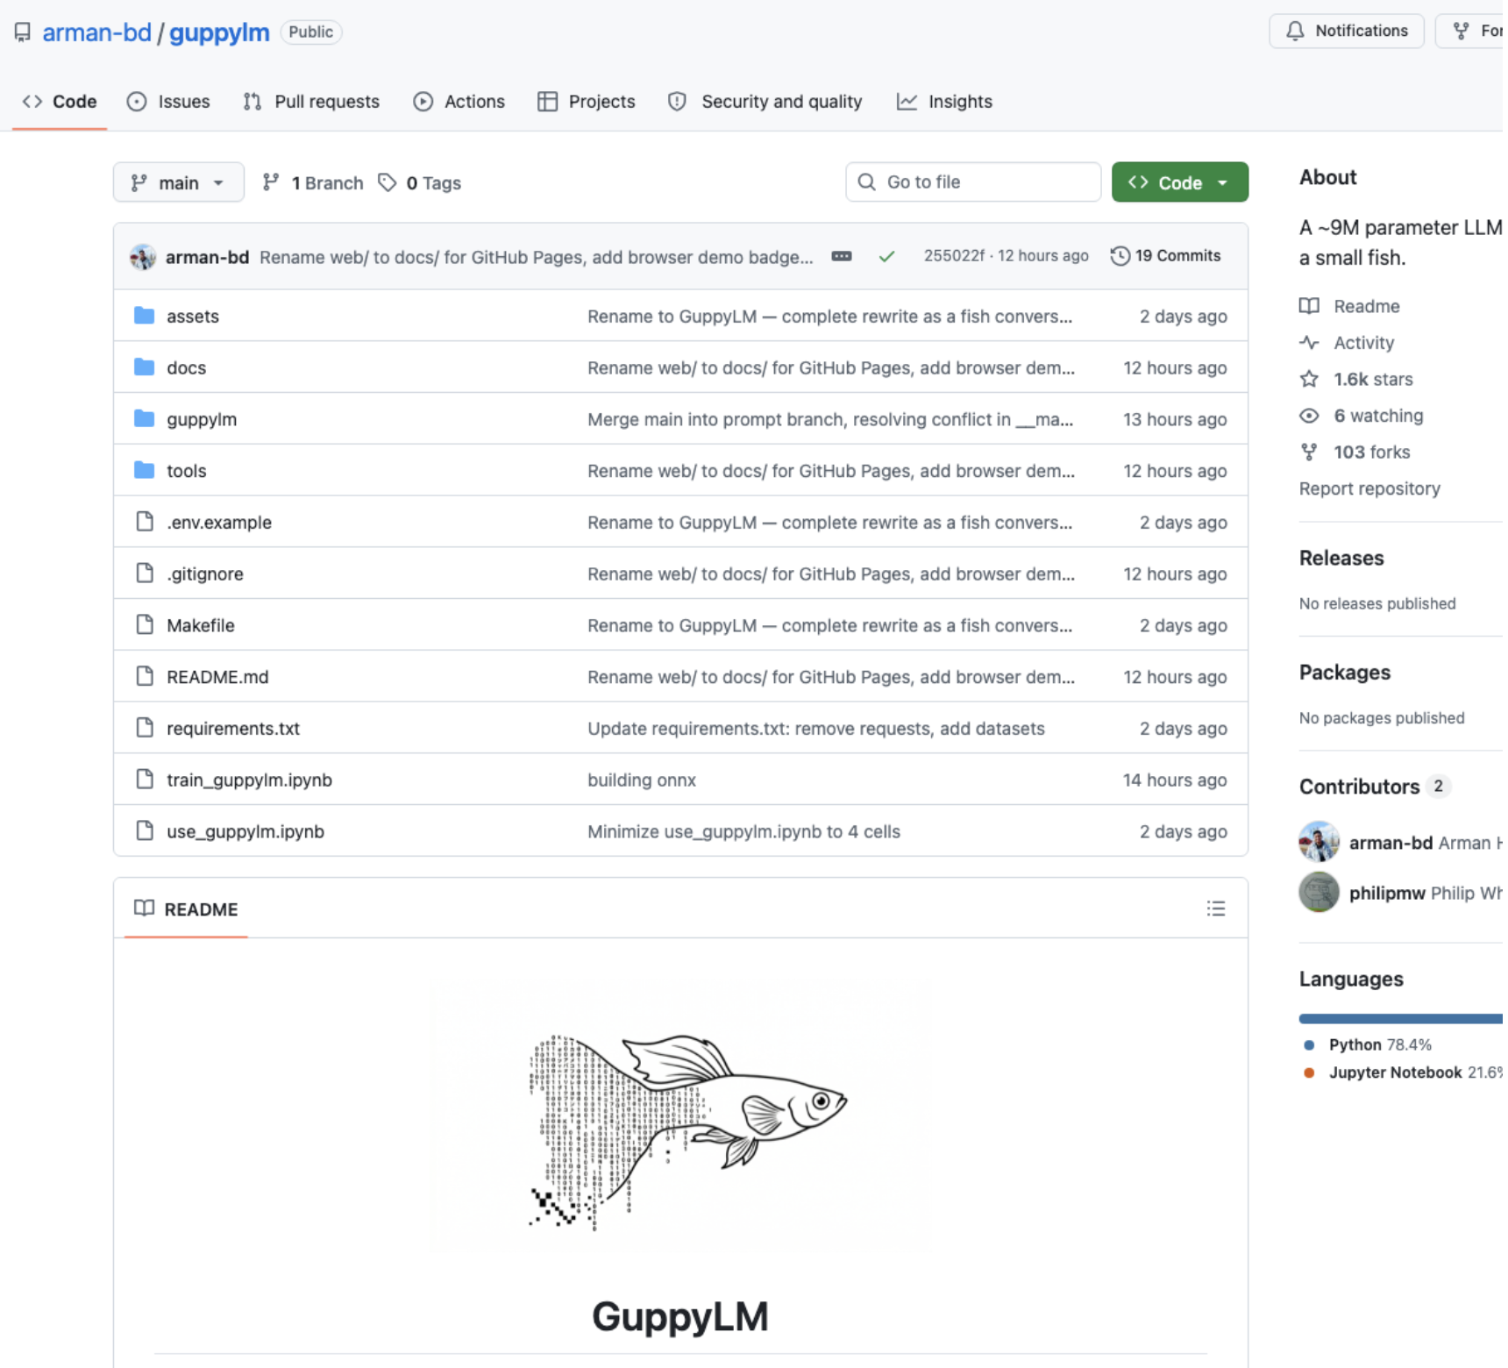Open commit hash 255022f
Viewport: 1508px width, 1368px height.
[954, 256]
